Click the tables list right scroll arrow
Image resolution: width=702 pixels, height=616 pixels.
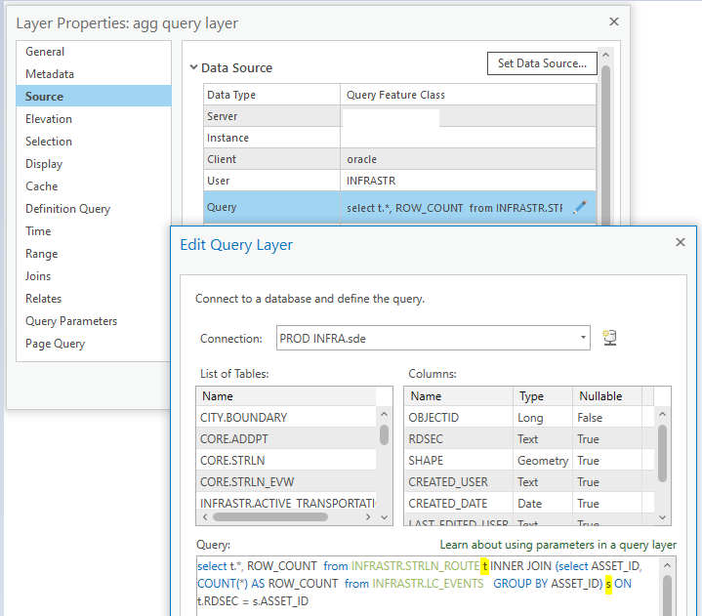point(368,517)
